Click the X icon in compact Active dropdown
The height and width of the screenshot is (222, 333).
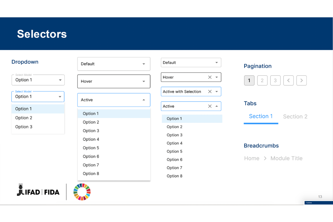210,106
